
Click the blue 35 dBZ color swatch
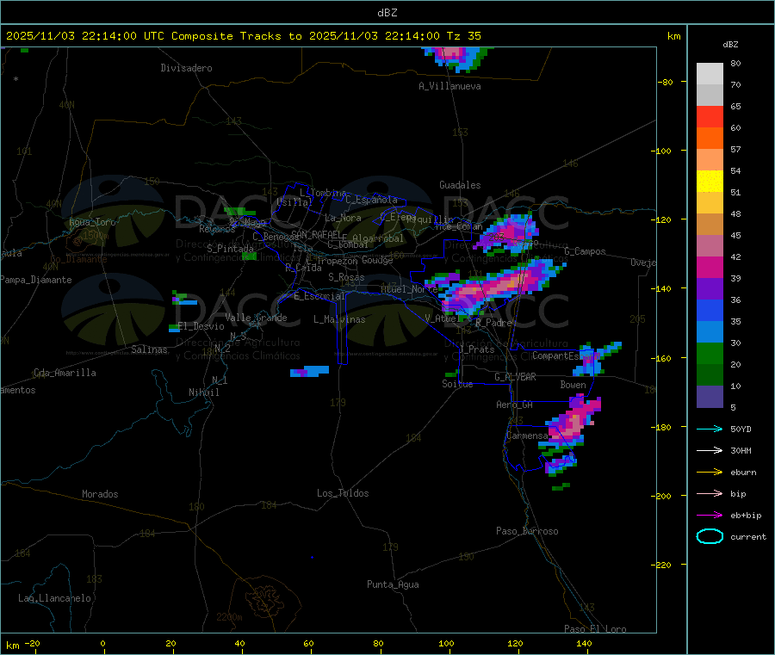tap(710, 310)
